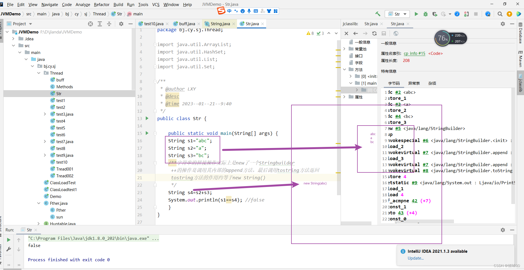Click Run panel wrench settings icon
This screenshot has height=270, width=524.
click(9, 249)
